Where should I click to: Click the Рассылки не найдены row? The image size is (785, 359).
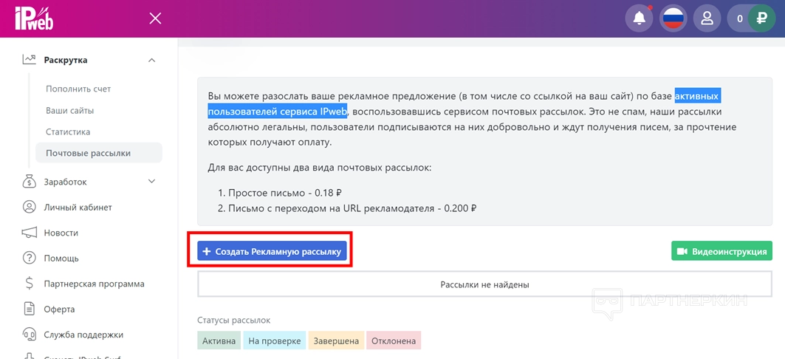(484, 284)
